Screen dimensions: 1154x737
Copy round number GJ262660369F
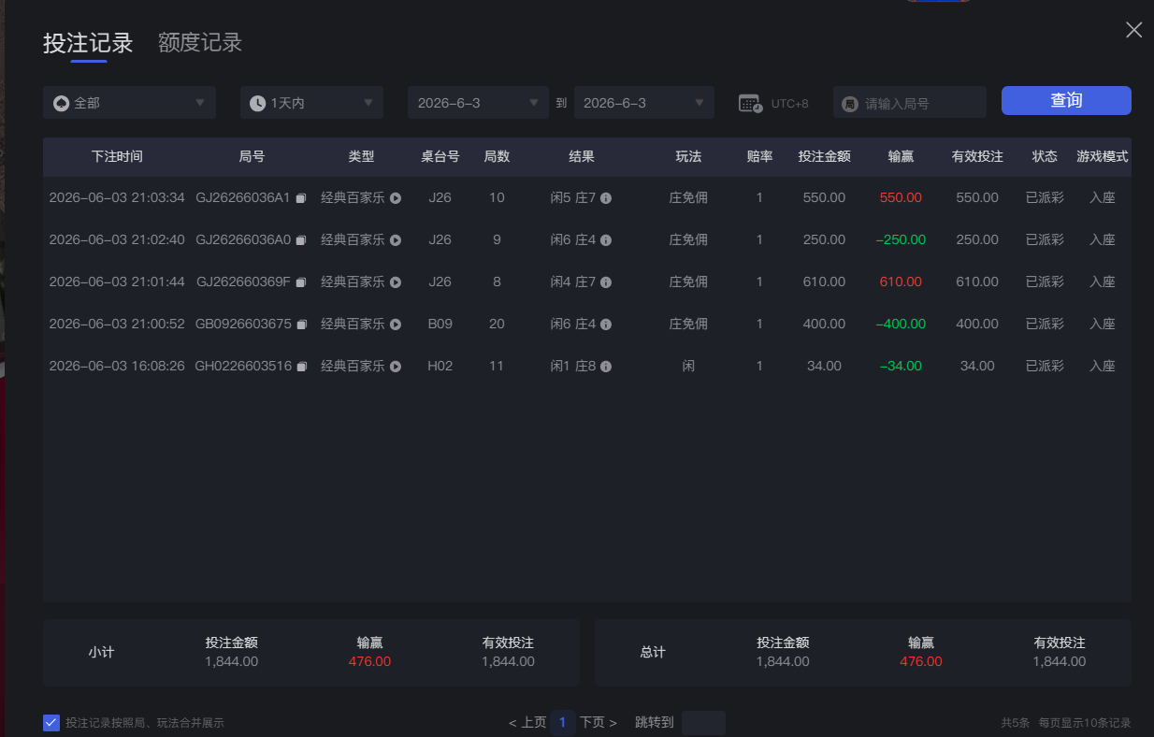(301, 282)
